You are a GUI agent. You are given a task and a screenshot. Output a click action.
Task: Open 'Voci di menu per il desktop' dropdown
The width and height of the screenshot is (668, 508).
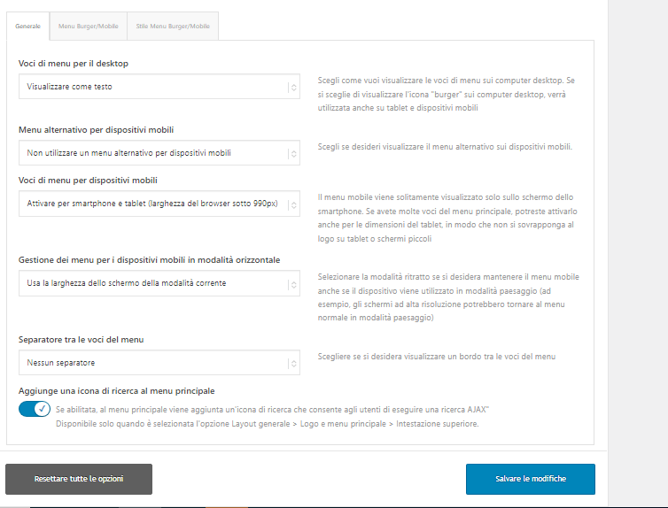coord(159,87)
